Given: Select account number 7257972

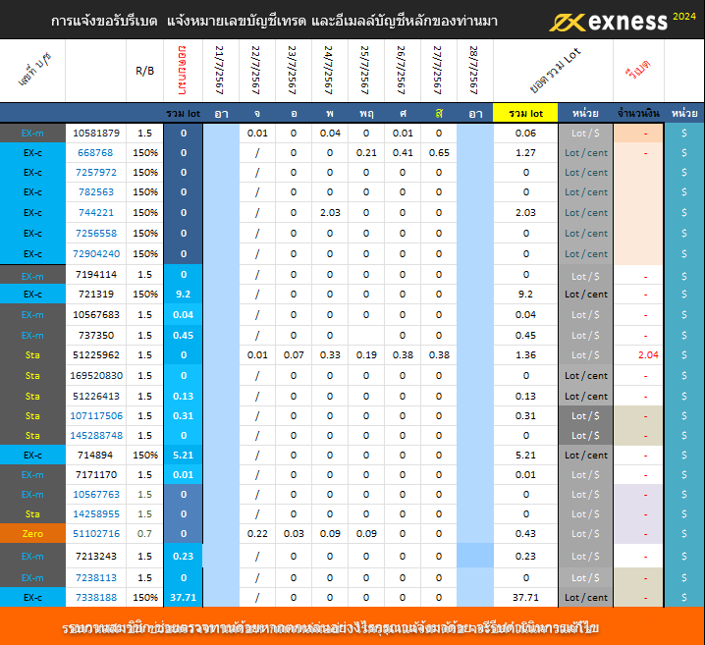Looking at the screenshot, I should [x=96, y=173].
